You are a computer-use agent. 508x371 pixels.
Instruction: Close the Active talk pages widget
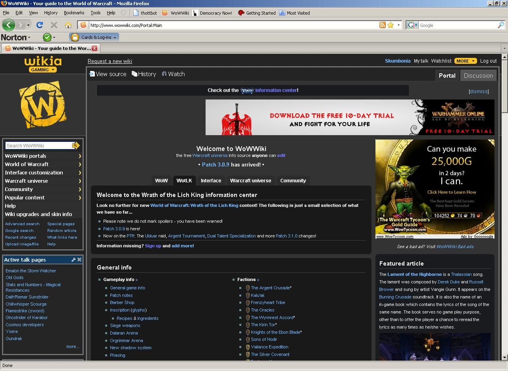(x=79, y=260)
